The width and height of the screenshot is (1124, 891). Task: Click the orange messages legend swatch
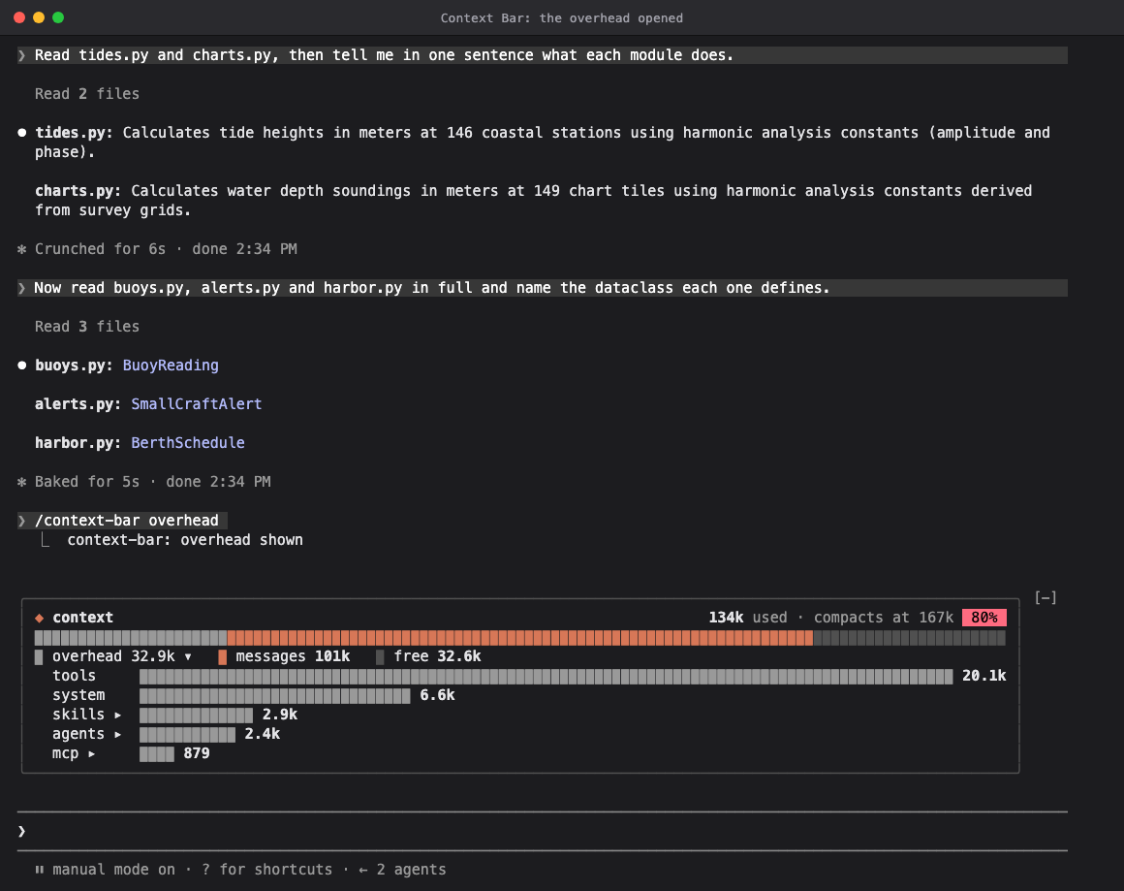222,656
